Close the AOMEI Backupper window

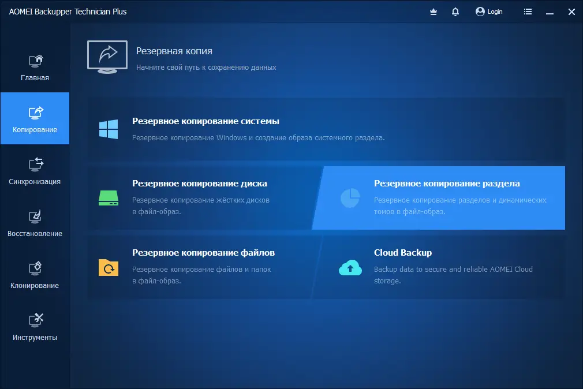click(x=571, y=12)
